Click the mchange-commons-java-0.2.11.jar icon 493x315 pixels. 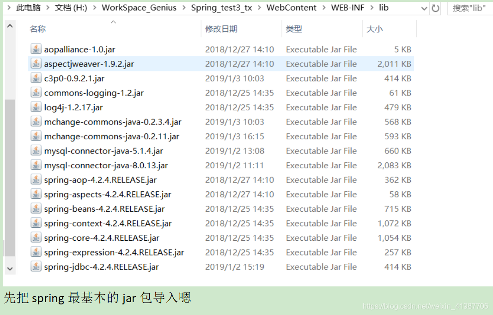[36, 136]
